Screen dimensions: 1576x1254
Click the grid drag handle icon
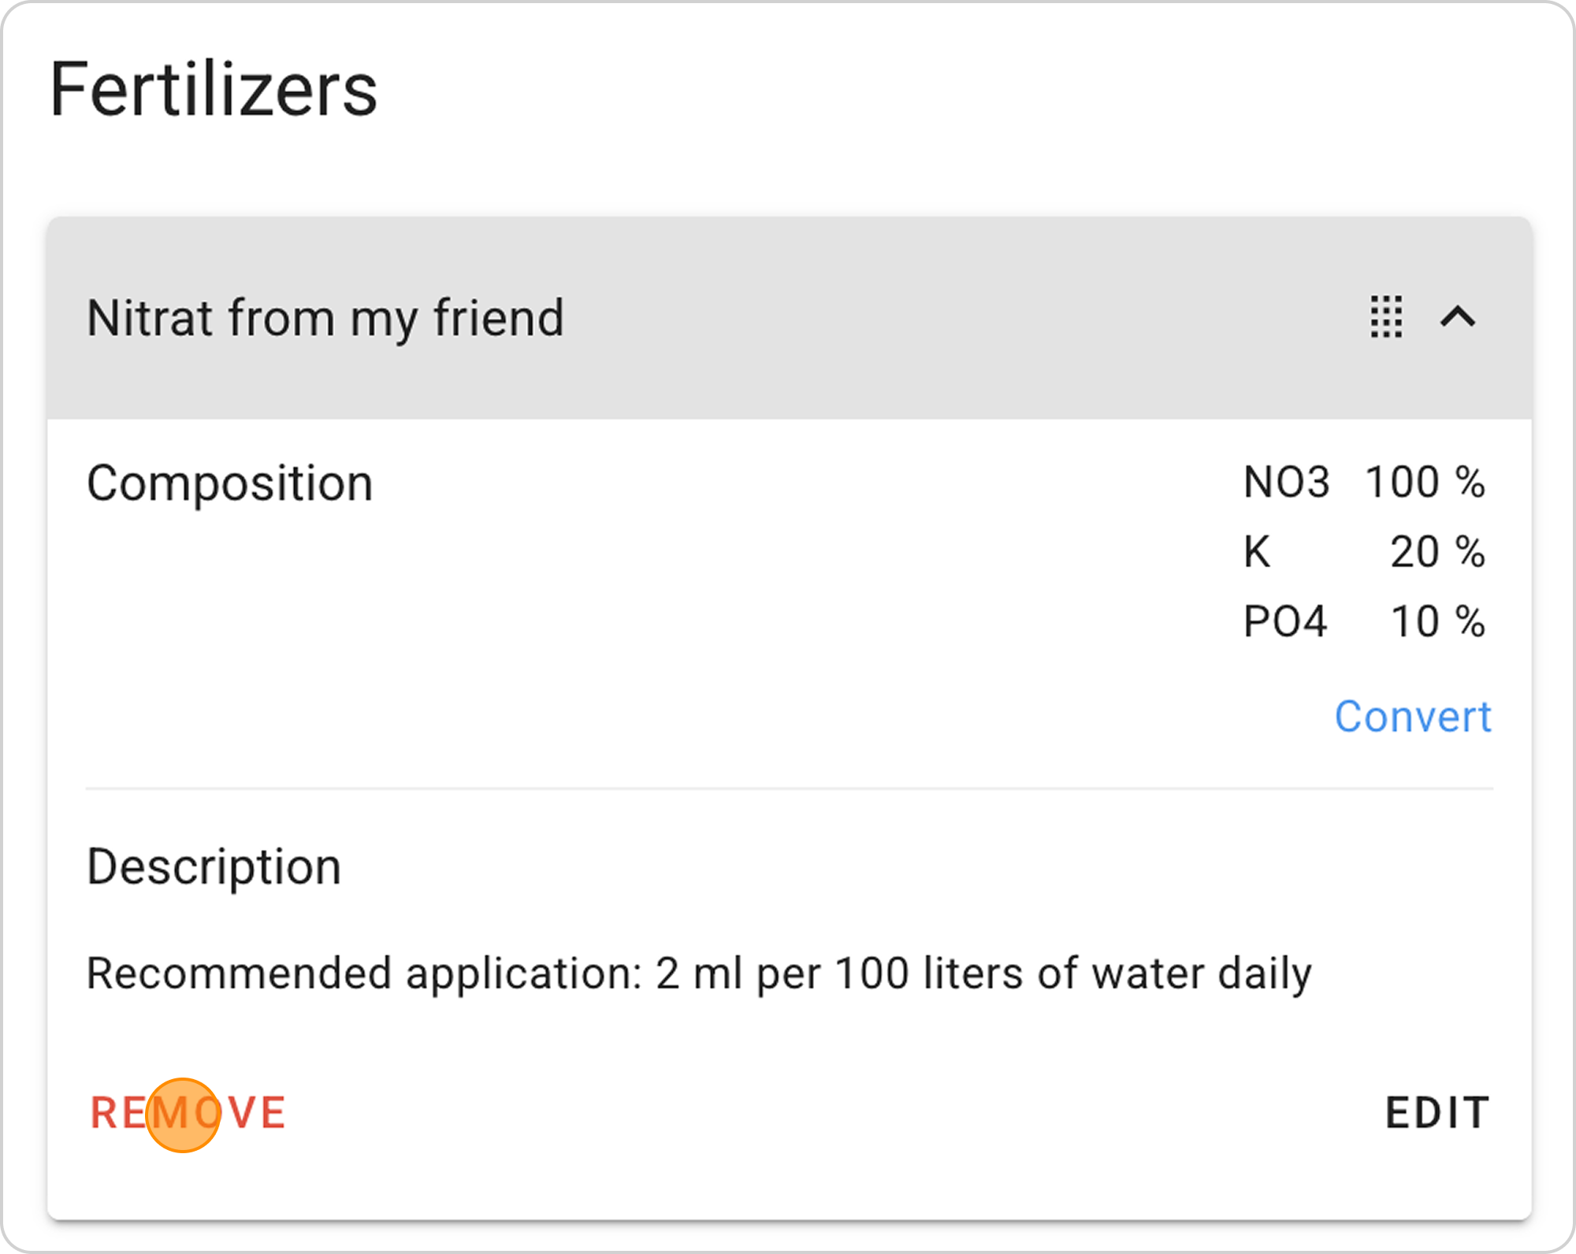[1386, 317]
